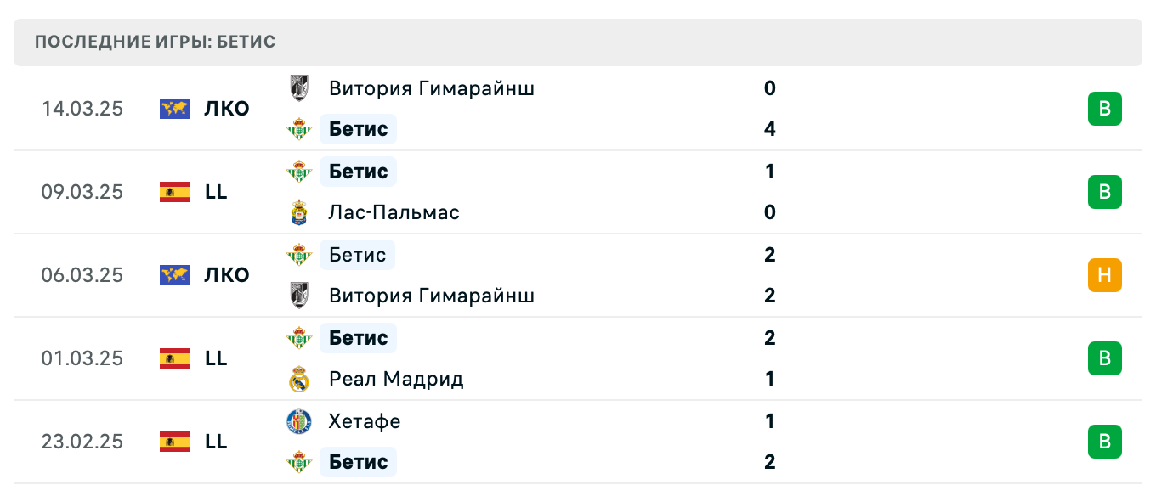Screen dimensions: 1156x496
Task: Click the green В badge for the 14.03.25 match
Action: 1105,109
